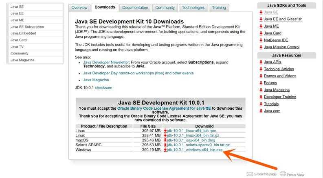323x178 pixels.
Task: Open the Java Magazine link under See also
Action: 96,80
